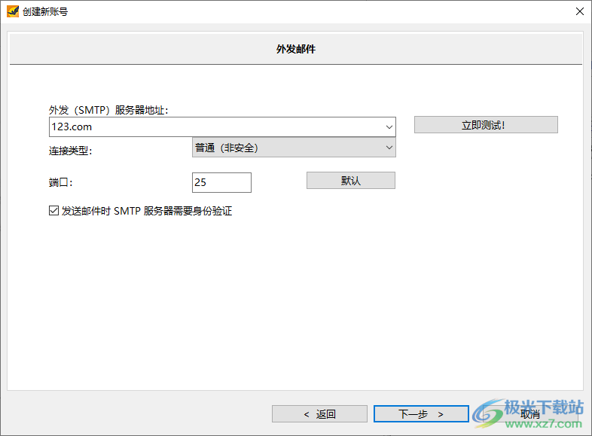Click the connection type dropdown chevron
Image resolution: width=592 pixels, height=436 pixels.
[389, 148]
